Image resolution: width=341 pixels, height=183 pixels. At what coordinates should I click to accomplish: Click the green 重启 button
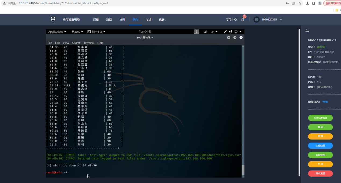(320, 127)
